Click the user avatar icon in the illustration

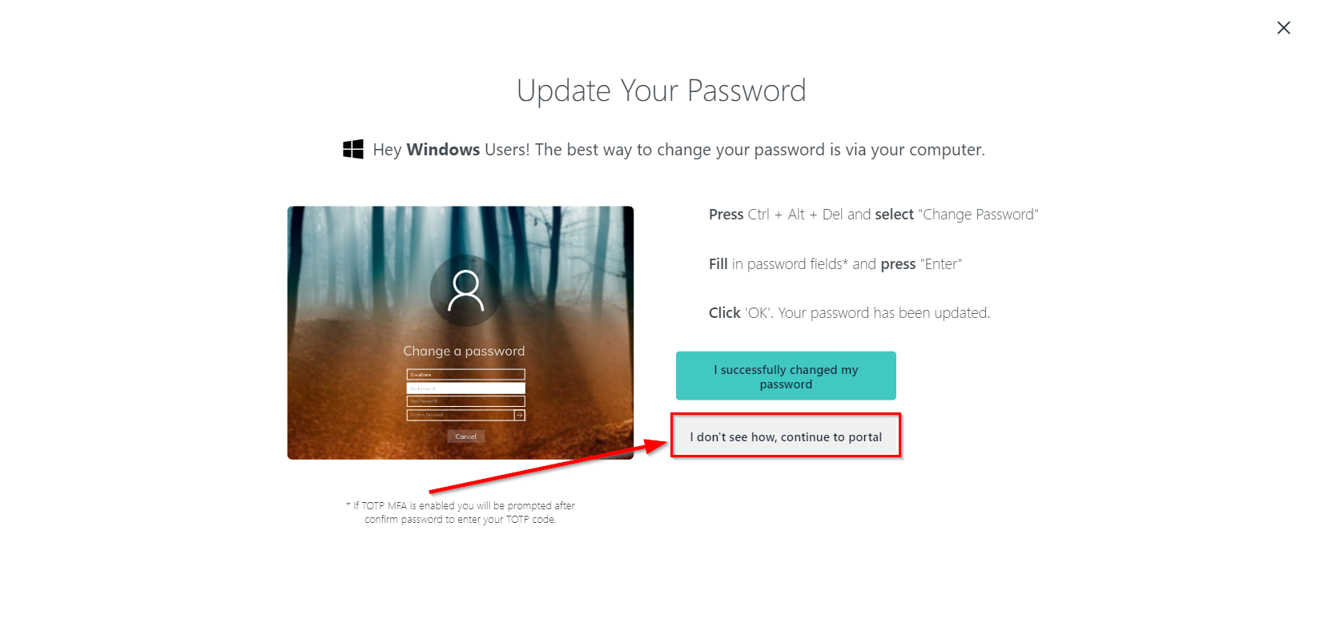coord(465,290)
